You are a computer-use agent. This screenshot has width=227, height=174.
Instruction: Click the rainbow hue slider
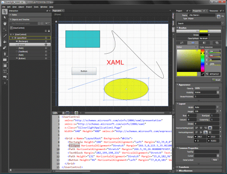[203, 61]
